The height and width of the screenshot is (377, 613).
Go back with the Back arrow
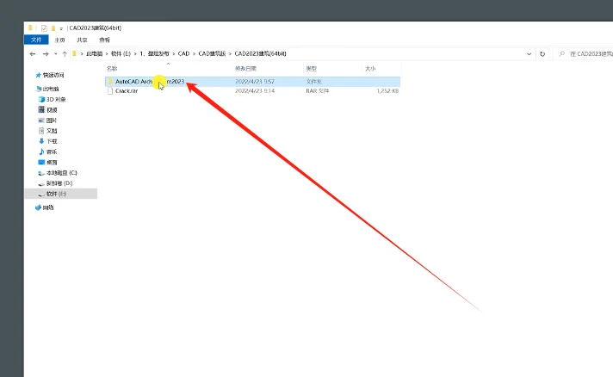33,54
